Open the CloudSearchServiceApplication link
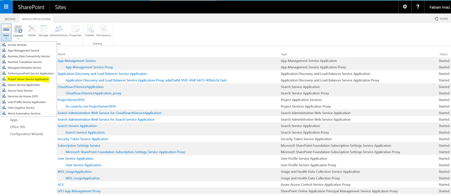 coord(81,87)
